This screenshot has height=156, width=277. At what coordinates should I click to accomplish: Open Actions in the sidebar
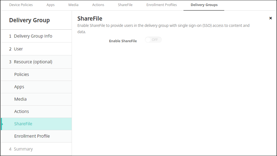pyautogui.click(x=36, y=112)
